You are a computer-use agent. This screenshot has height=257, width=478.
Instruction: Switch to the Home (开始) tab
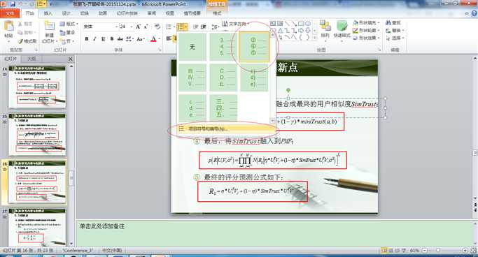pyautogui.click(x=29, y=13)
